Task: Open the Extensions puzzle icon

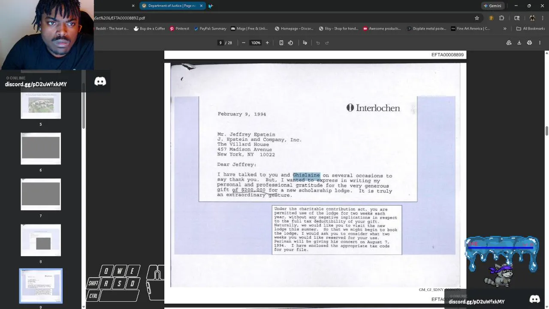Action: pos(502,18)
